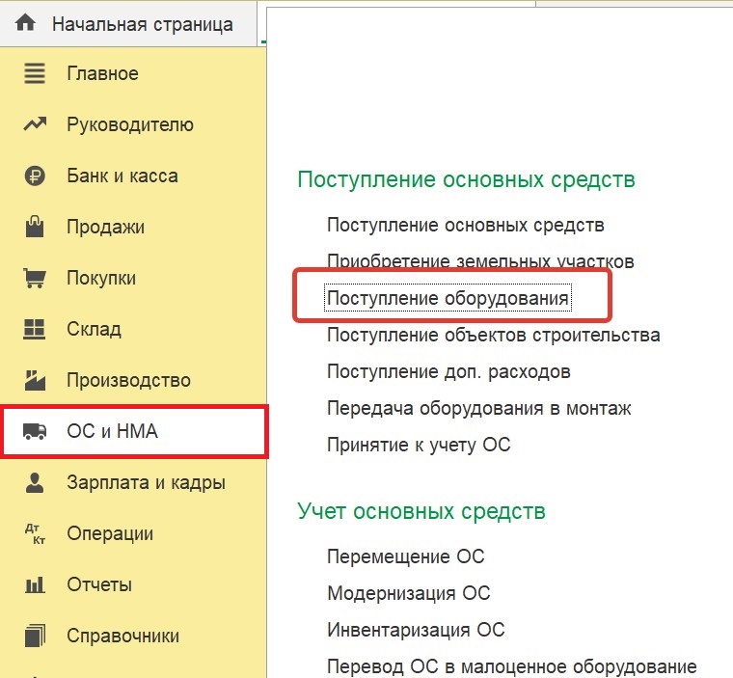Open the Продажи section
The width and height of the screenshot is (733, 678).
pos(106,228)
